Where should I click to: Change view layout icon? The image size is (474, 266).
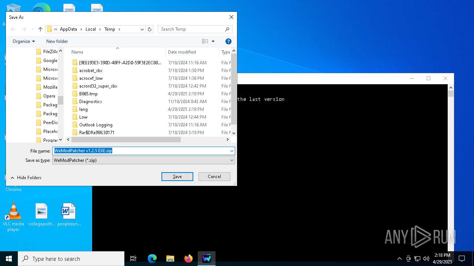pos(205,41)
